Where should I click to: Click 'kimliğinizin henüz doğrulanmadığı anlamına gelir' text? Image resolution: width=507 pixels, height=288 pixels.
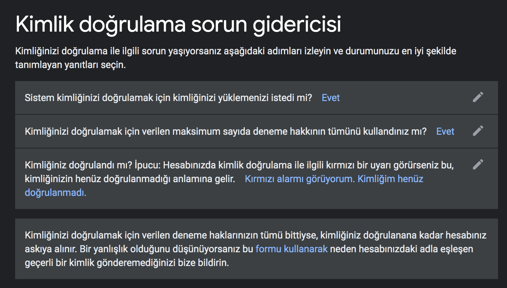(x=130, y=179)
